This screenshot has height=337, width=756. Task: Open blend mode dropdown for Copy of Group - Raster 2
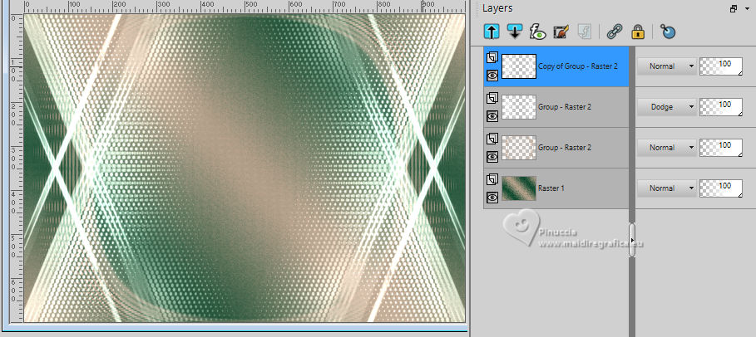coord(667,66)
